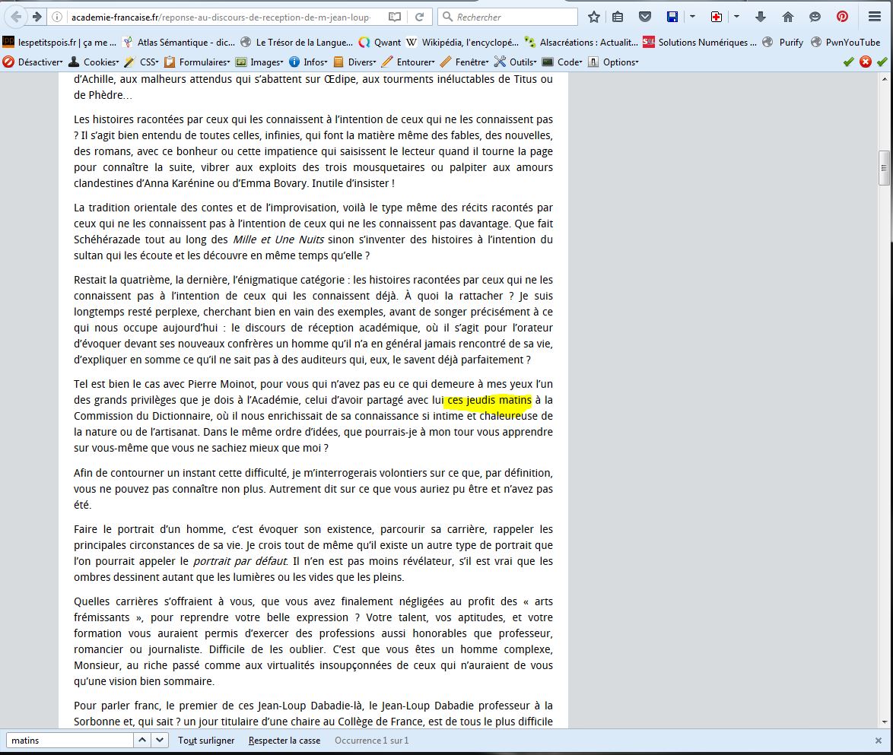Open the Formulaires developer menu
The width and height of the screenshot is (893, 755).
pyautogui.click(x=198, y=62)
